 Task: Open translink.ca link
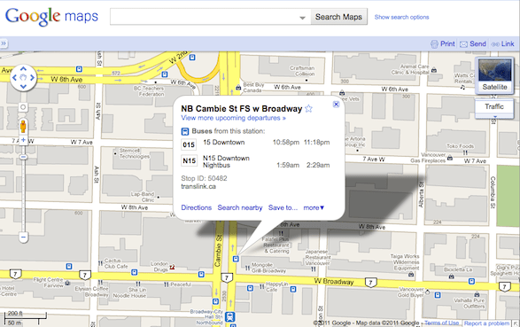tap(198, 186)
